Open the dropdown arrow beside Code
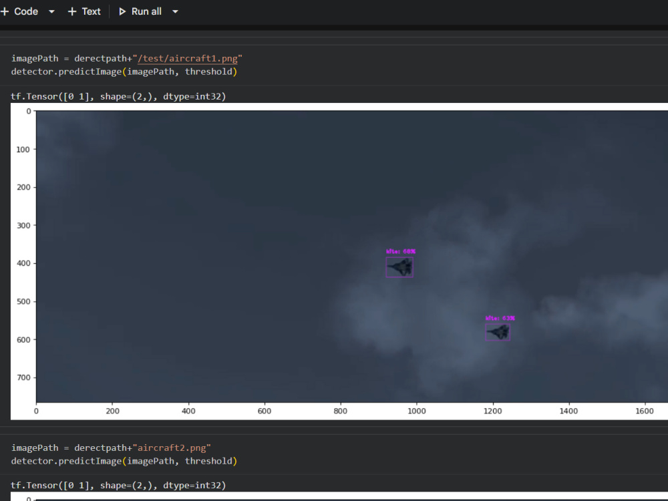The width and height of the screenshot is (668, 501). [x=51, y=11]
